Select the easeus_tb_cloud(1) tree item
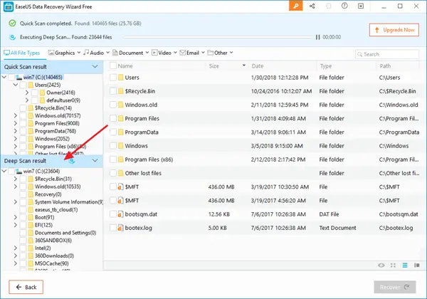The image size is (427, 299). click(x=56, y=210)
